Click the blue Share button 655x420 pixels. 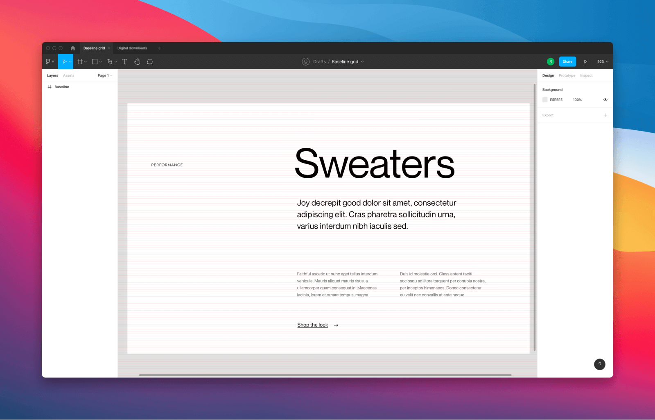click(567, 61)
